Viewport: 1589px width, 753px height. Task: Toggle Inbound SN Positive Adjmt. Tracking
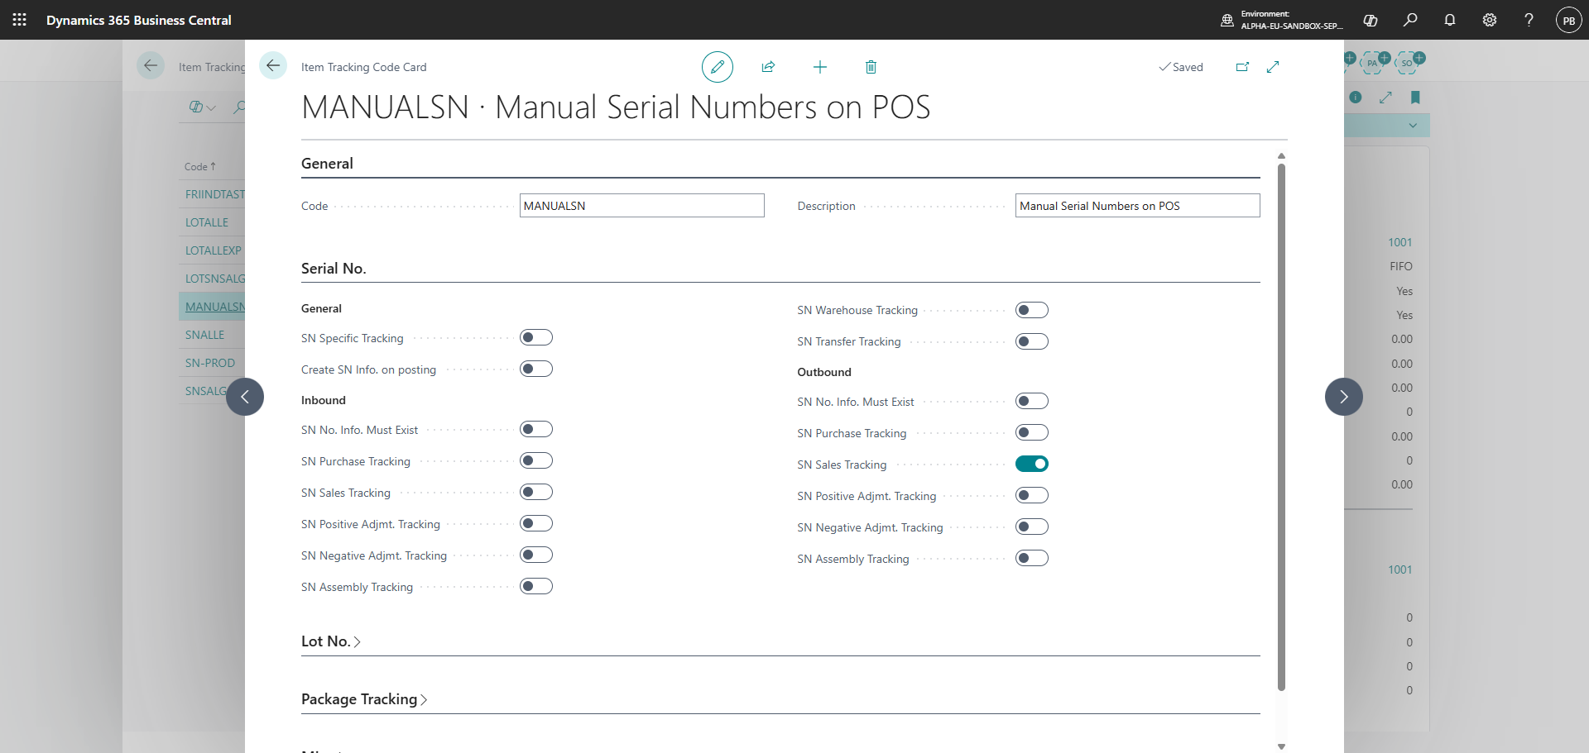pos(536,523)
